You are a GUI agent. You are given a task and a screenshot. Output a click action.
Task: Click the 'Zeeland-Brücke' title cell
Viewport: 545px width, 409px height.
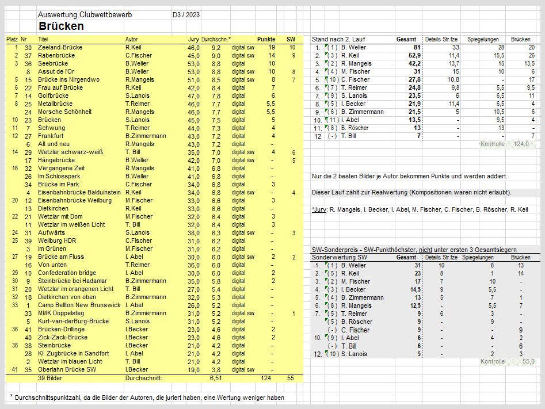tap(60, 47)
